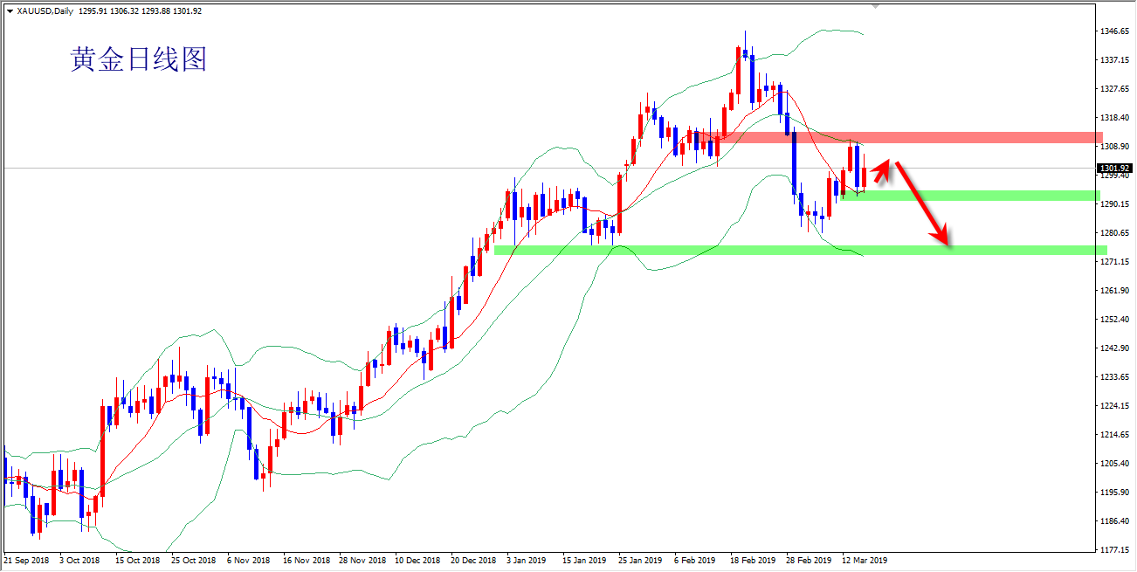Click the 6 Nov 2018 date label
The image size is (1137, 572).
[x=248, y=560]
